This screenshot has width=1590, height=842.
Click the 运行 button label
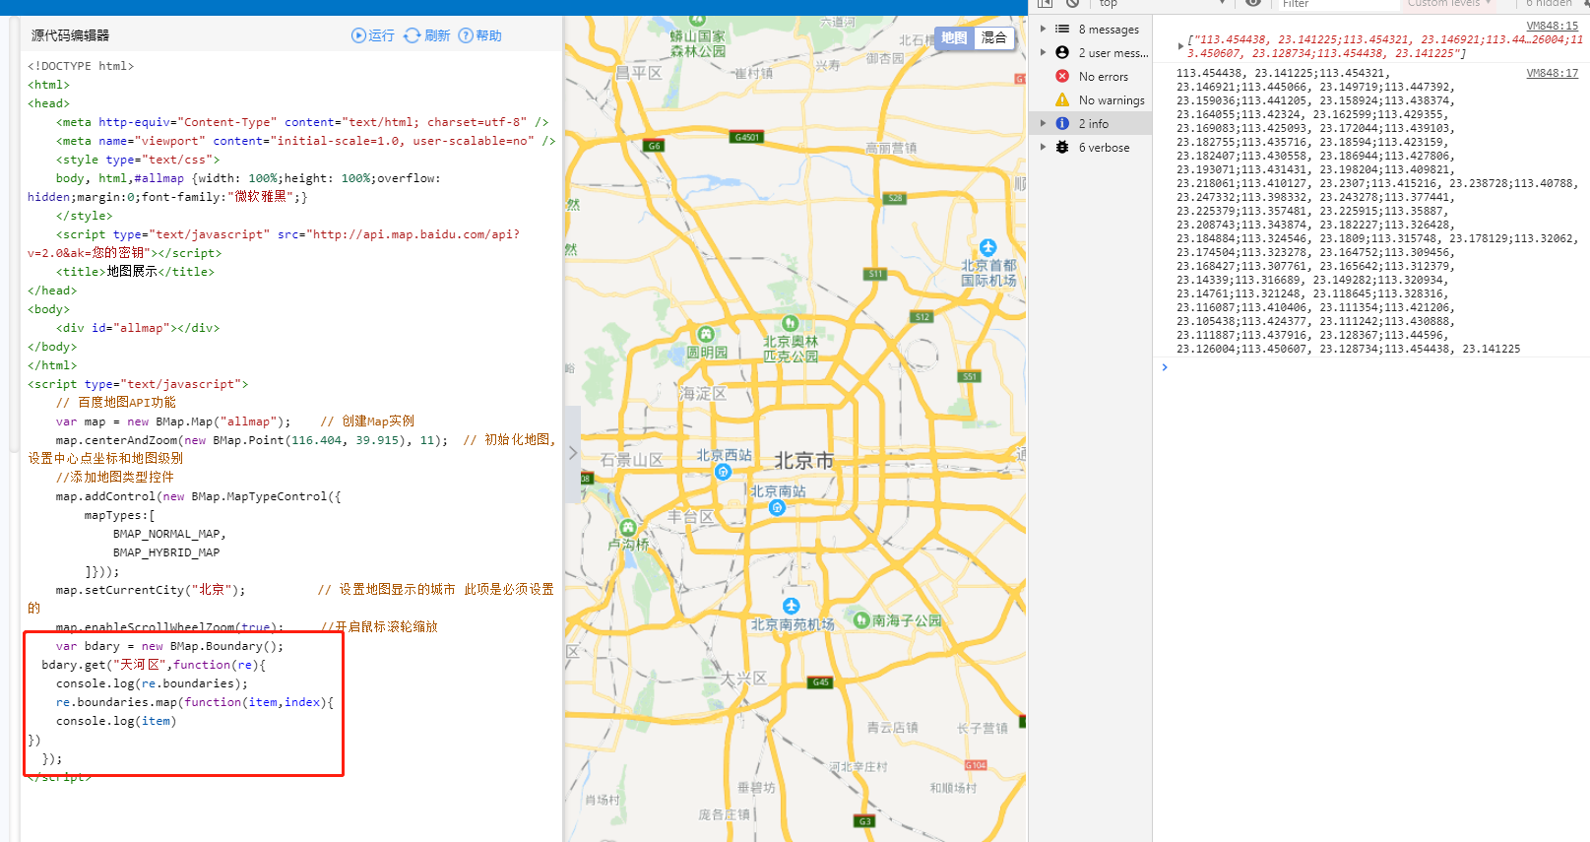381,35
